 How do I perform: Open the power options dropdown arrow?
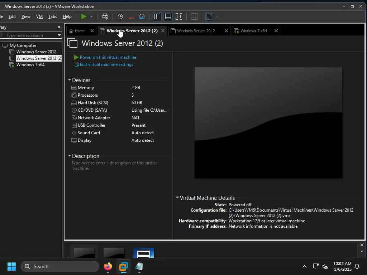tap(91, 16)
